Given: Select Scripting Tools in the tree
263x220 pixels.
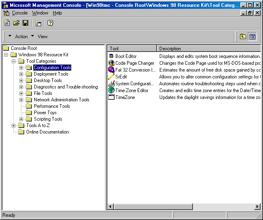Looking at the screenshot, I should tap(48, 119).
